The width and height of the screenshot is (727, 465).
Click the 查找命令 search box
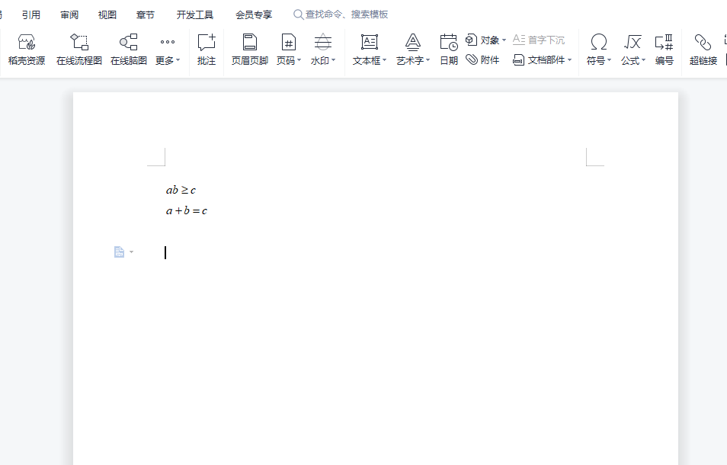(346, 14)
